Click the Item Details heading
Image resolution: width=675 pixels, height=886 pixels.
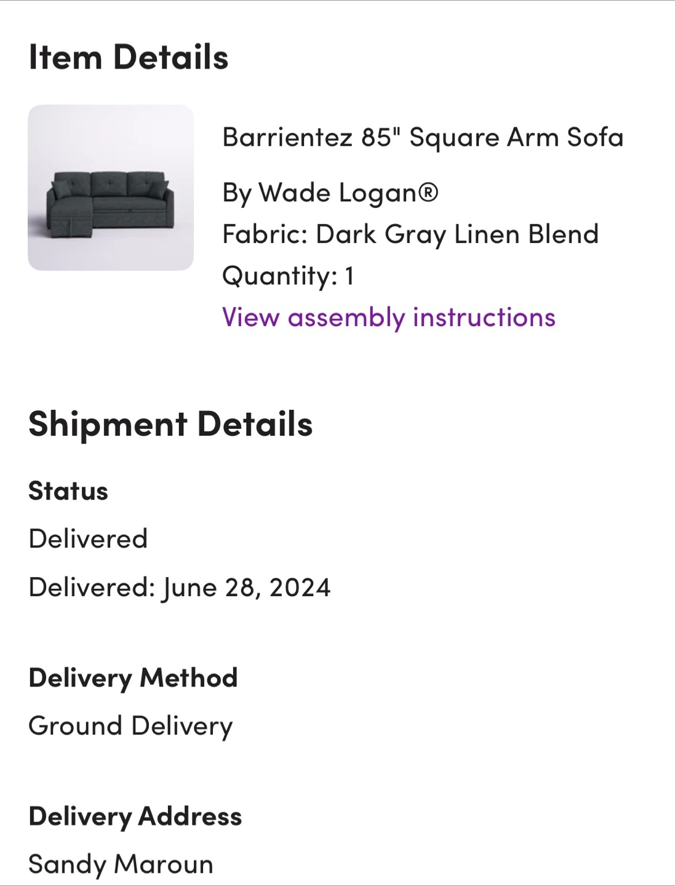coord(129,57)
